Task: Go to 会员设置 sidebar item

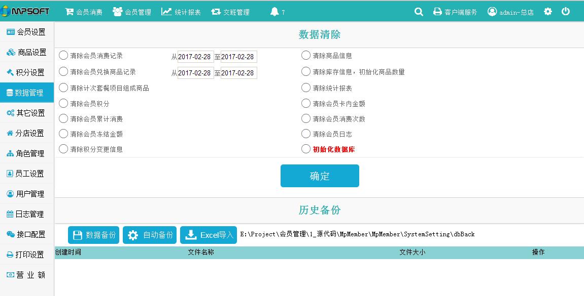Action: (27, 32)
